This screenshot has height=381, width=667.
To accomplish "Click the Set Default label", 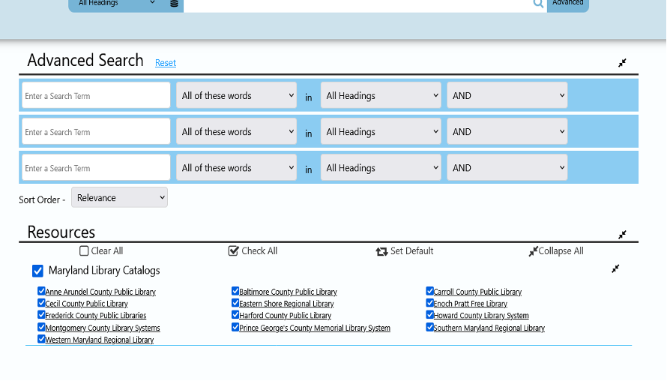I will point(411,251).
